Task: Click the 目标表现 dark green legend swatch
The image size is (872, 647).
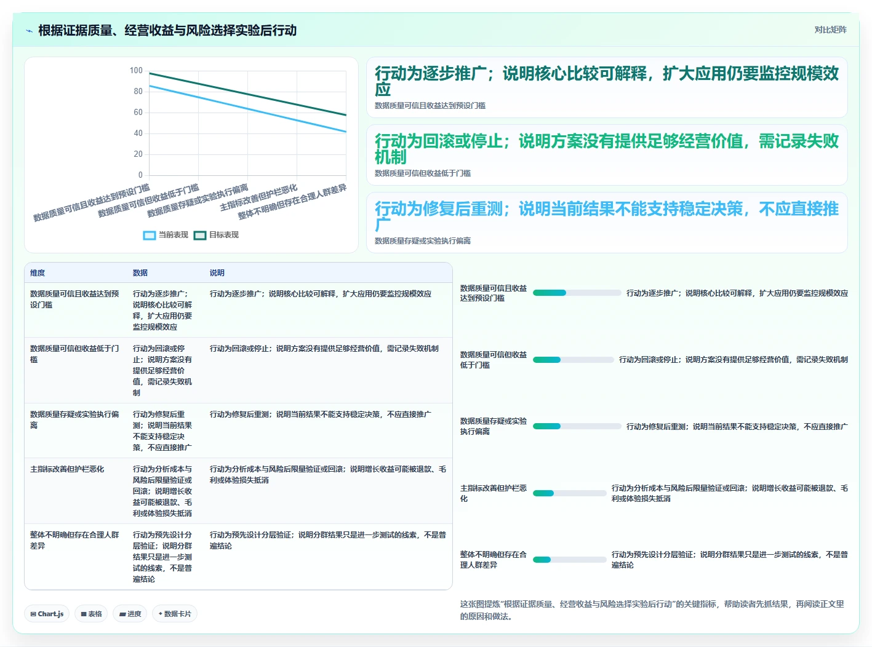Action: click(x=200, y=235)
